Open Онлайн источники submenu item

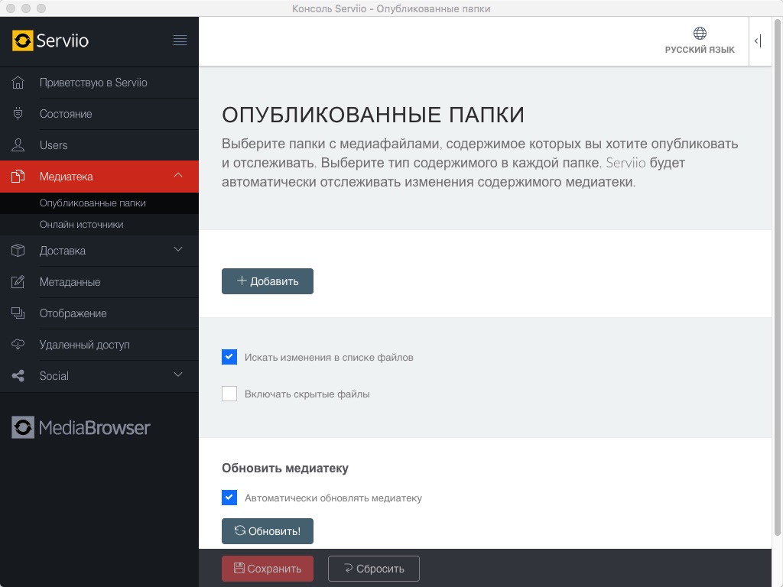(x=81, y=225)
